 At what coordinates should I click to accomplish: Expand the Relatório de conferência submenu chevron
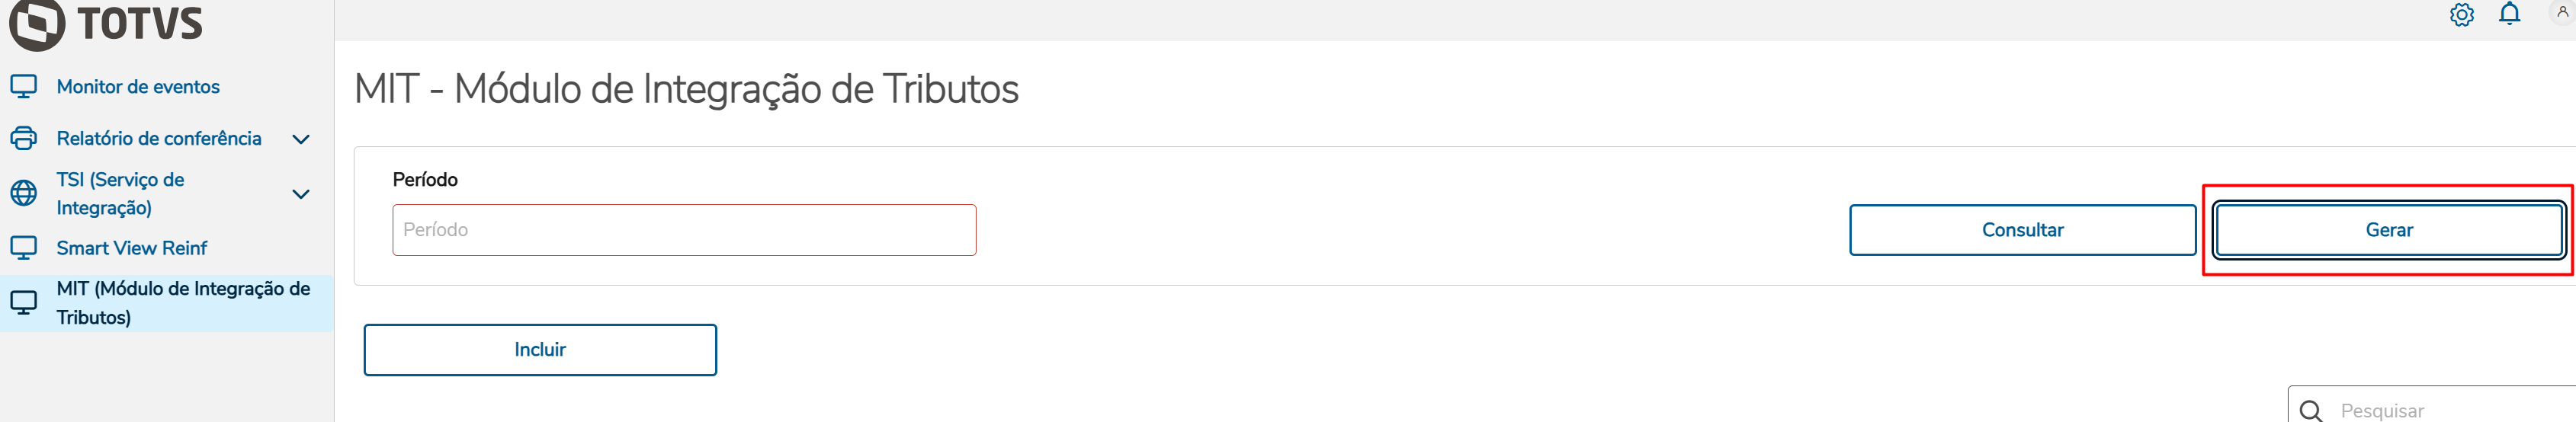point(301,139)
